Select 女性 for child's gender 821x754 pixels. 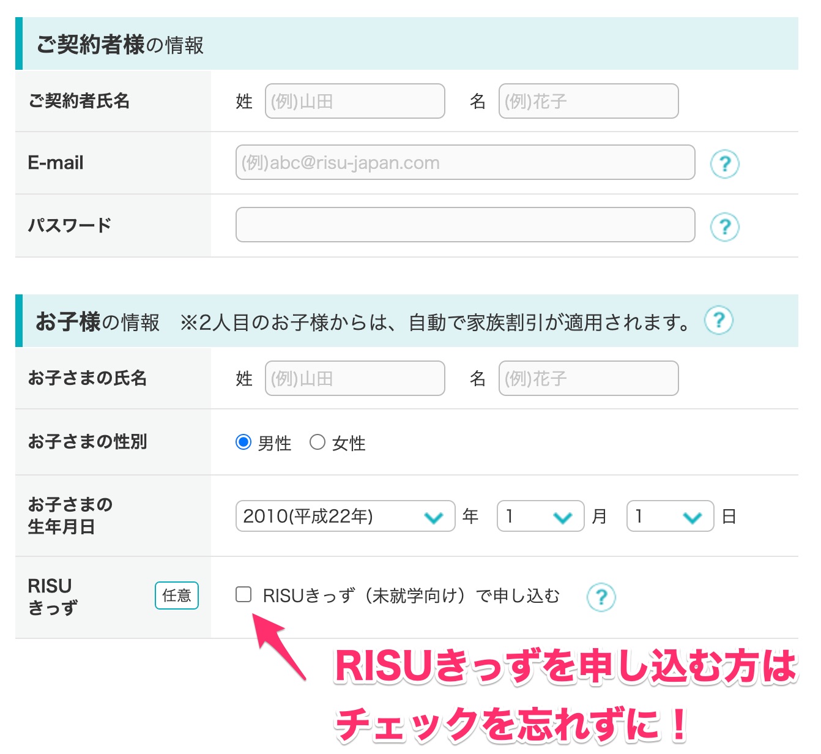coord(318,442)
